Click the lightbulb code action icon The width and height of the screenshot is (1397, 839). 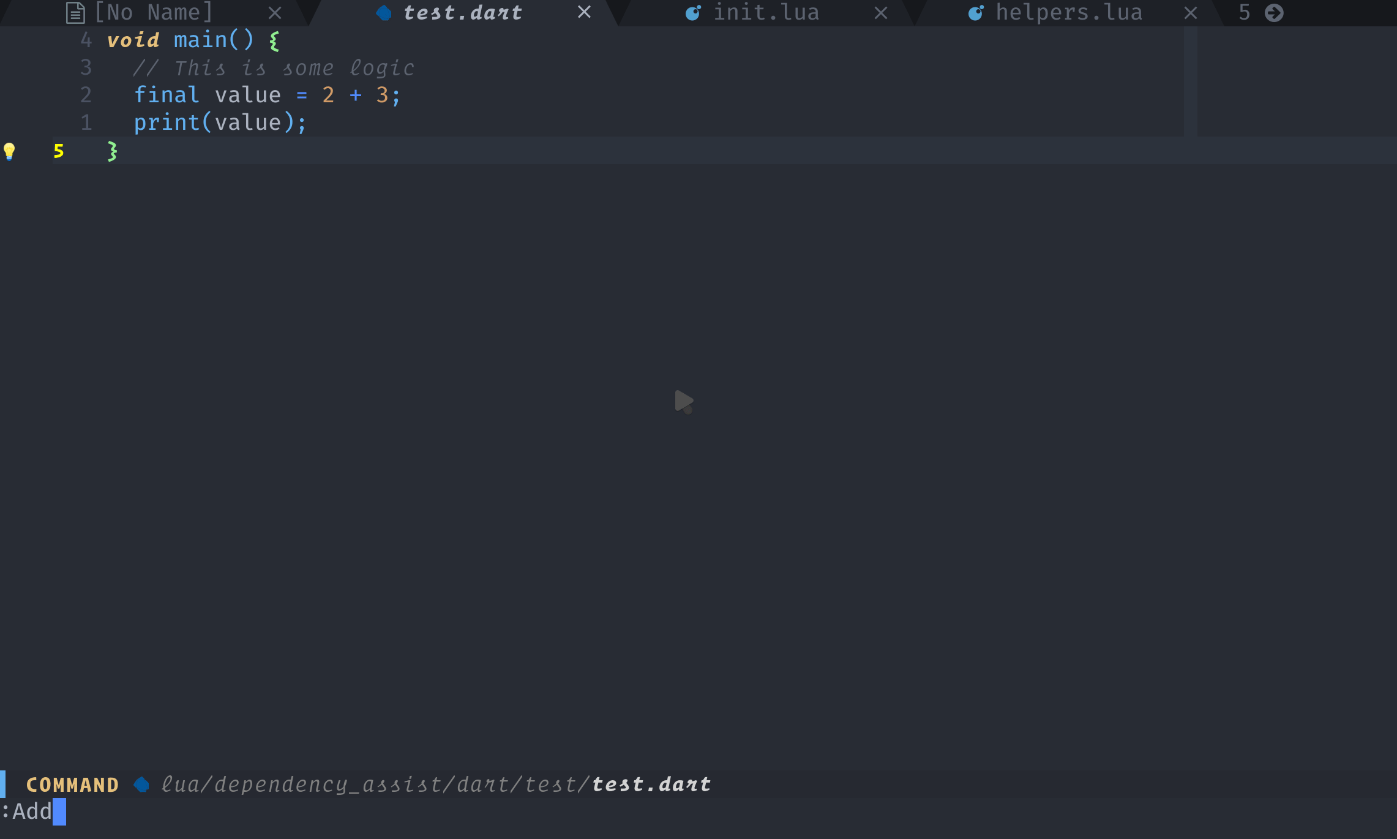point(9,151)
